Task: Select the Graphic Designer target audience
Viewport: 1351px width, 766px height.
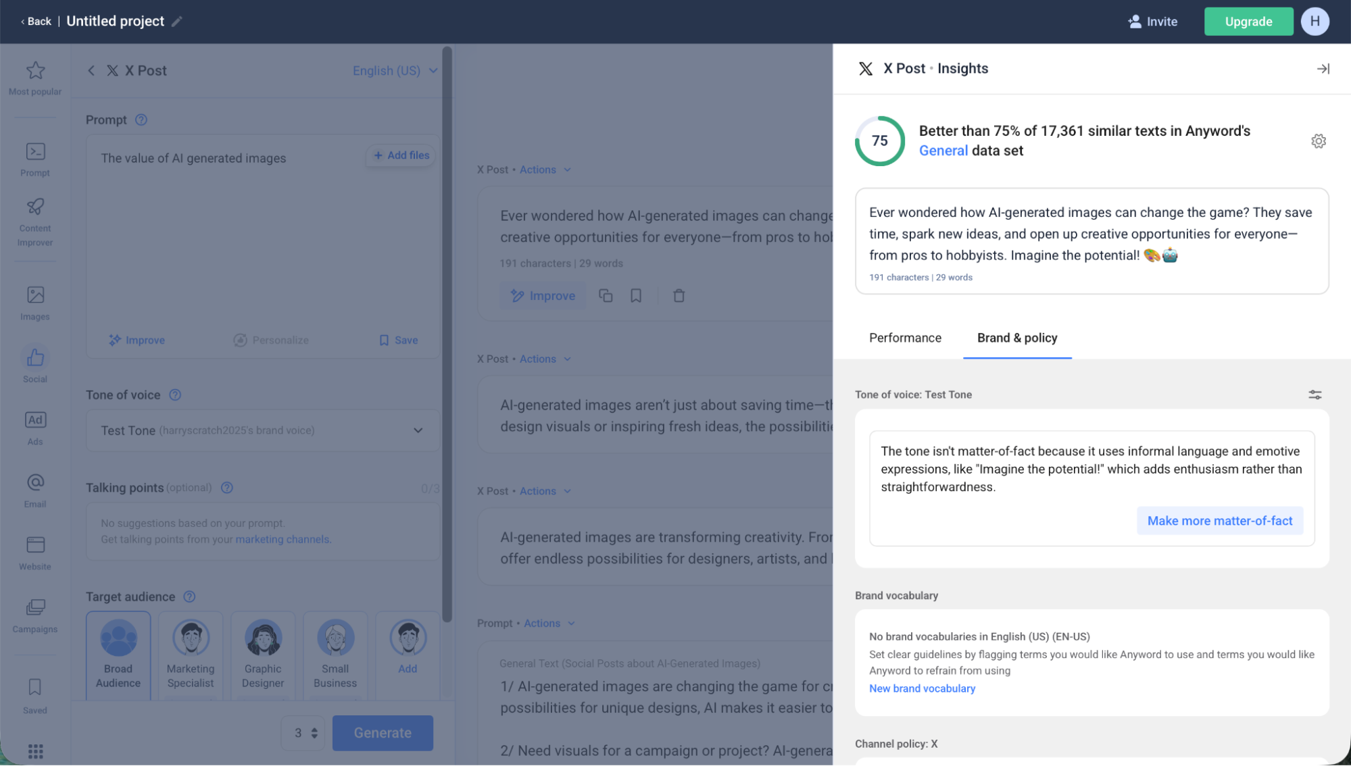Action: 263,654
